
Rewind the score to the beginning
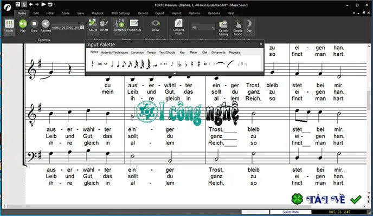[46, 26]
